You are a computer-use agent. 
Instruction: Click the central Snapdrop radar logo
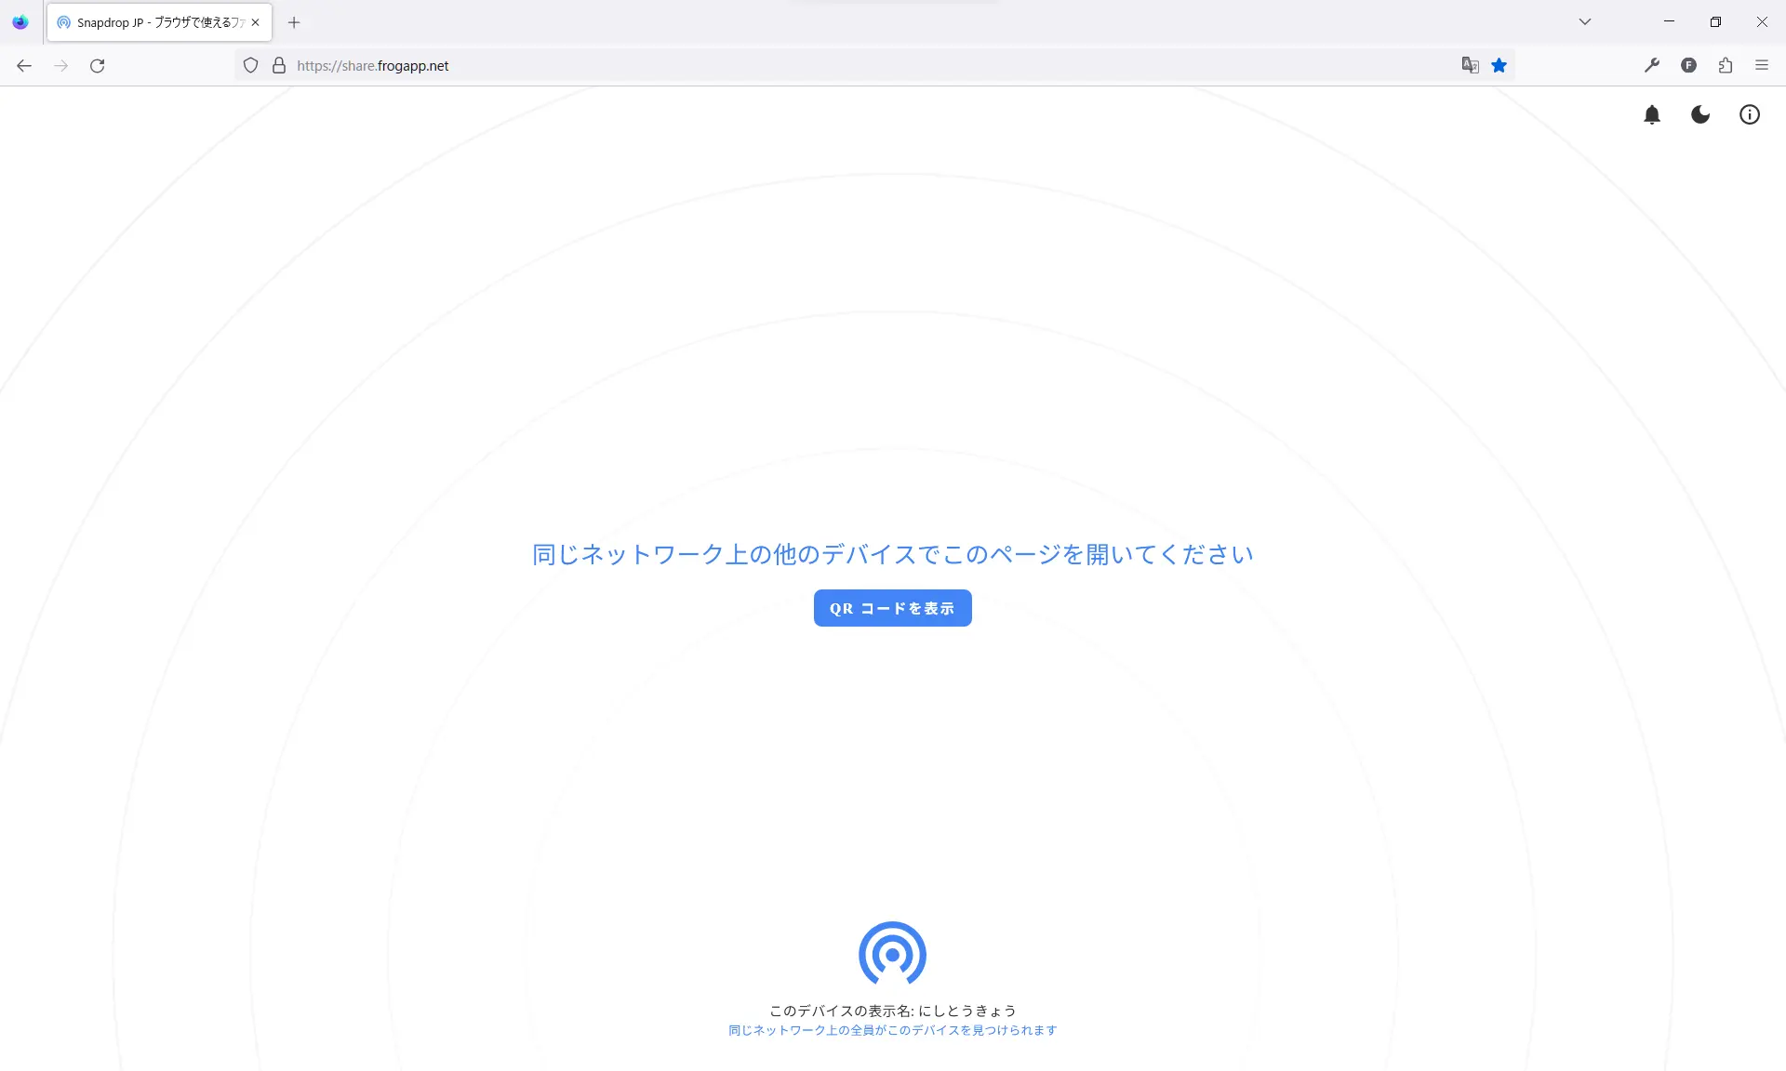pyautogui.click(x=892, y=954)
